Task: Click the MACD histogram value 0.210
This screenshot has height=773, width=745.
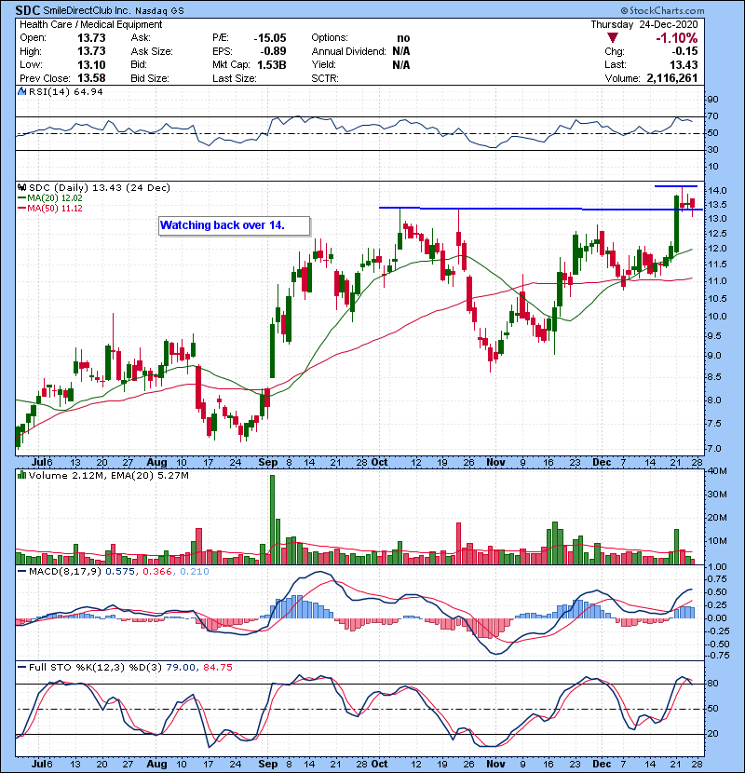Action: coord(195,572)
